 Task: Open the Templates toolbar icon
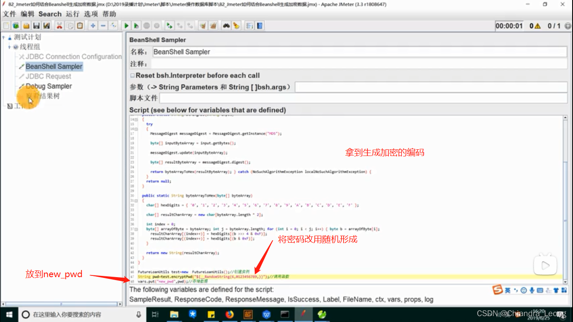[16, 26]
